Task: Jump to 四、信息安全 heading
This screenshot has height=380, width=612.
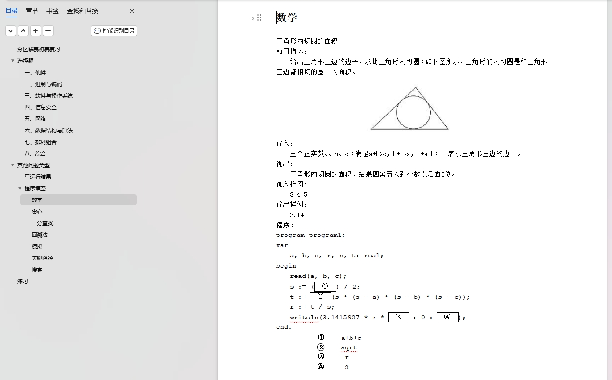Action: [41, 107]
